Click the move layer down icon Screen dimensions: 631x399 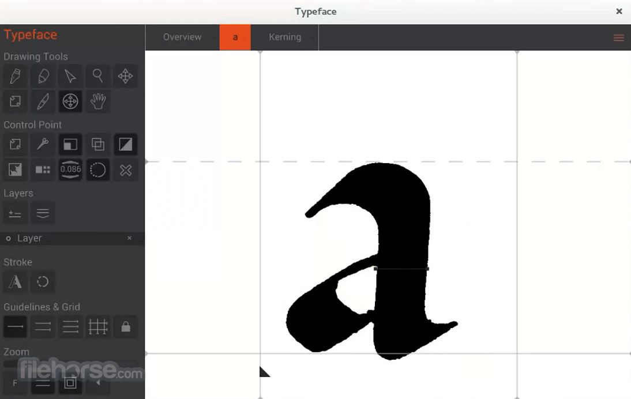tap(43, 213)
